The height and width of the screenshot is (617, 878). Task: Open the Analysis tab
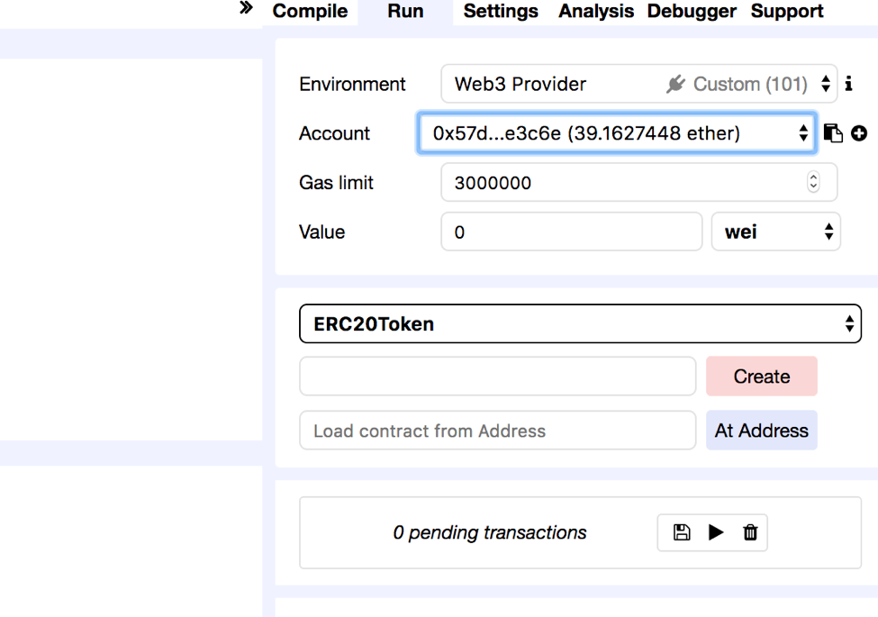(596, 11)
